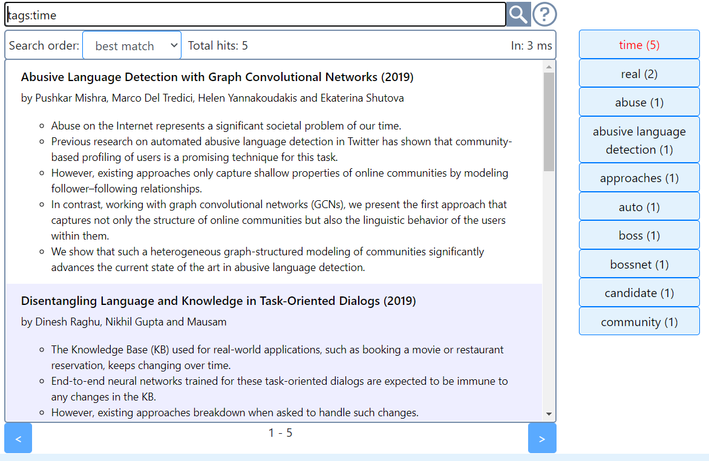Select the bossnet (1) tag

tap(639, 264)
